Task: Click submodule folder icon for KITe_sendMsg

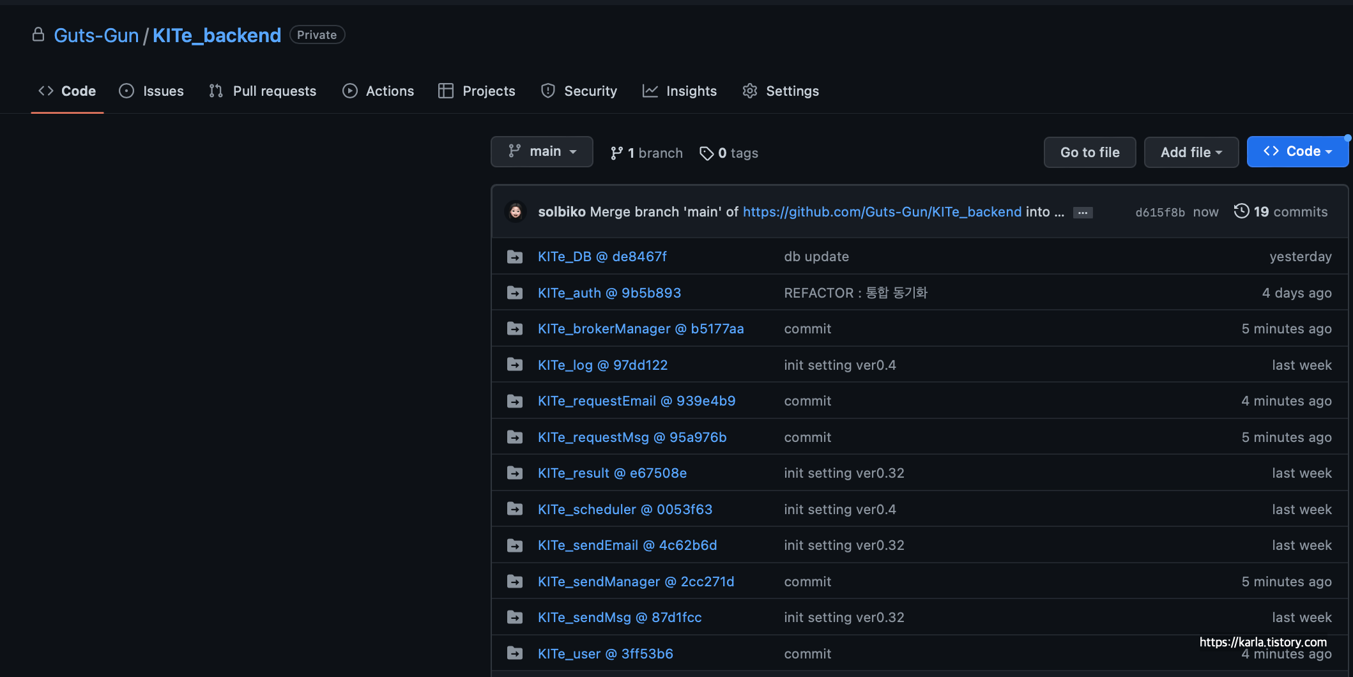Action: 515,617
